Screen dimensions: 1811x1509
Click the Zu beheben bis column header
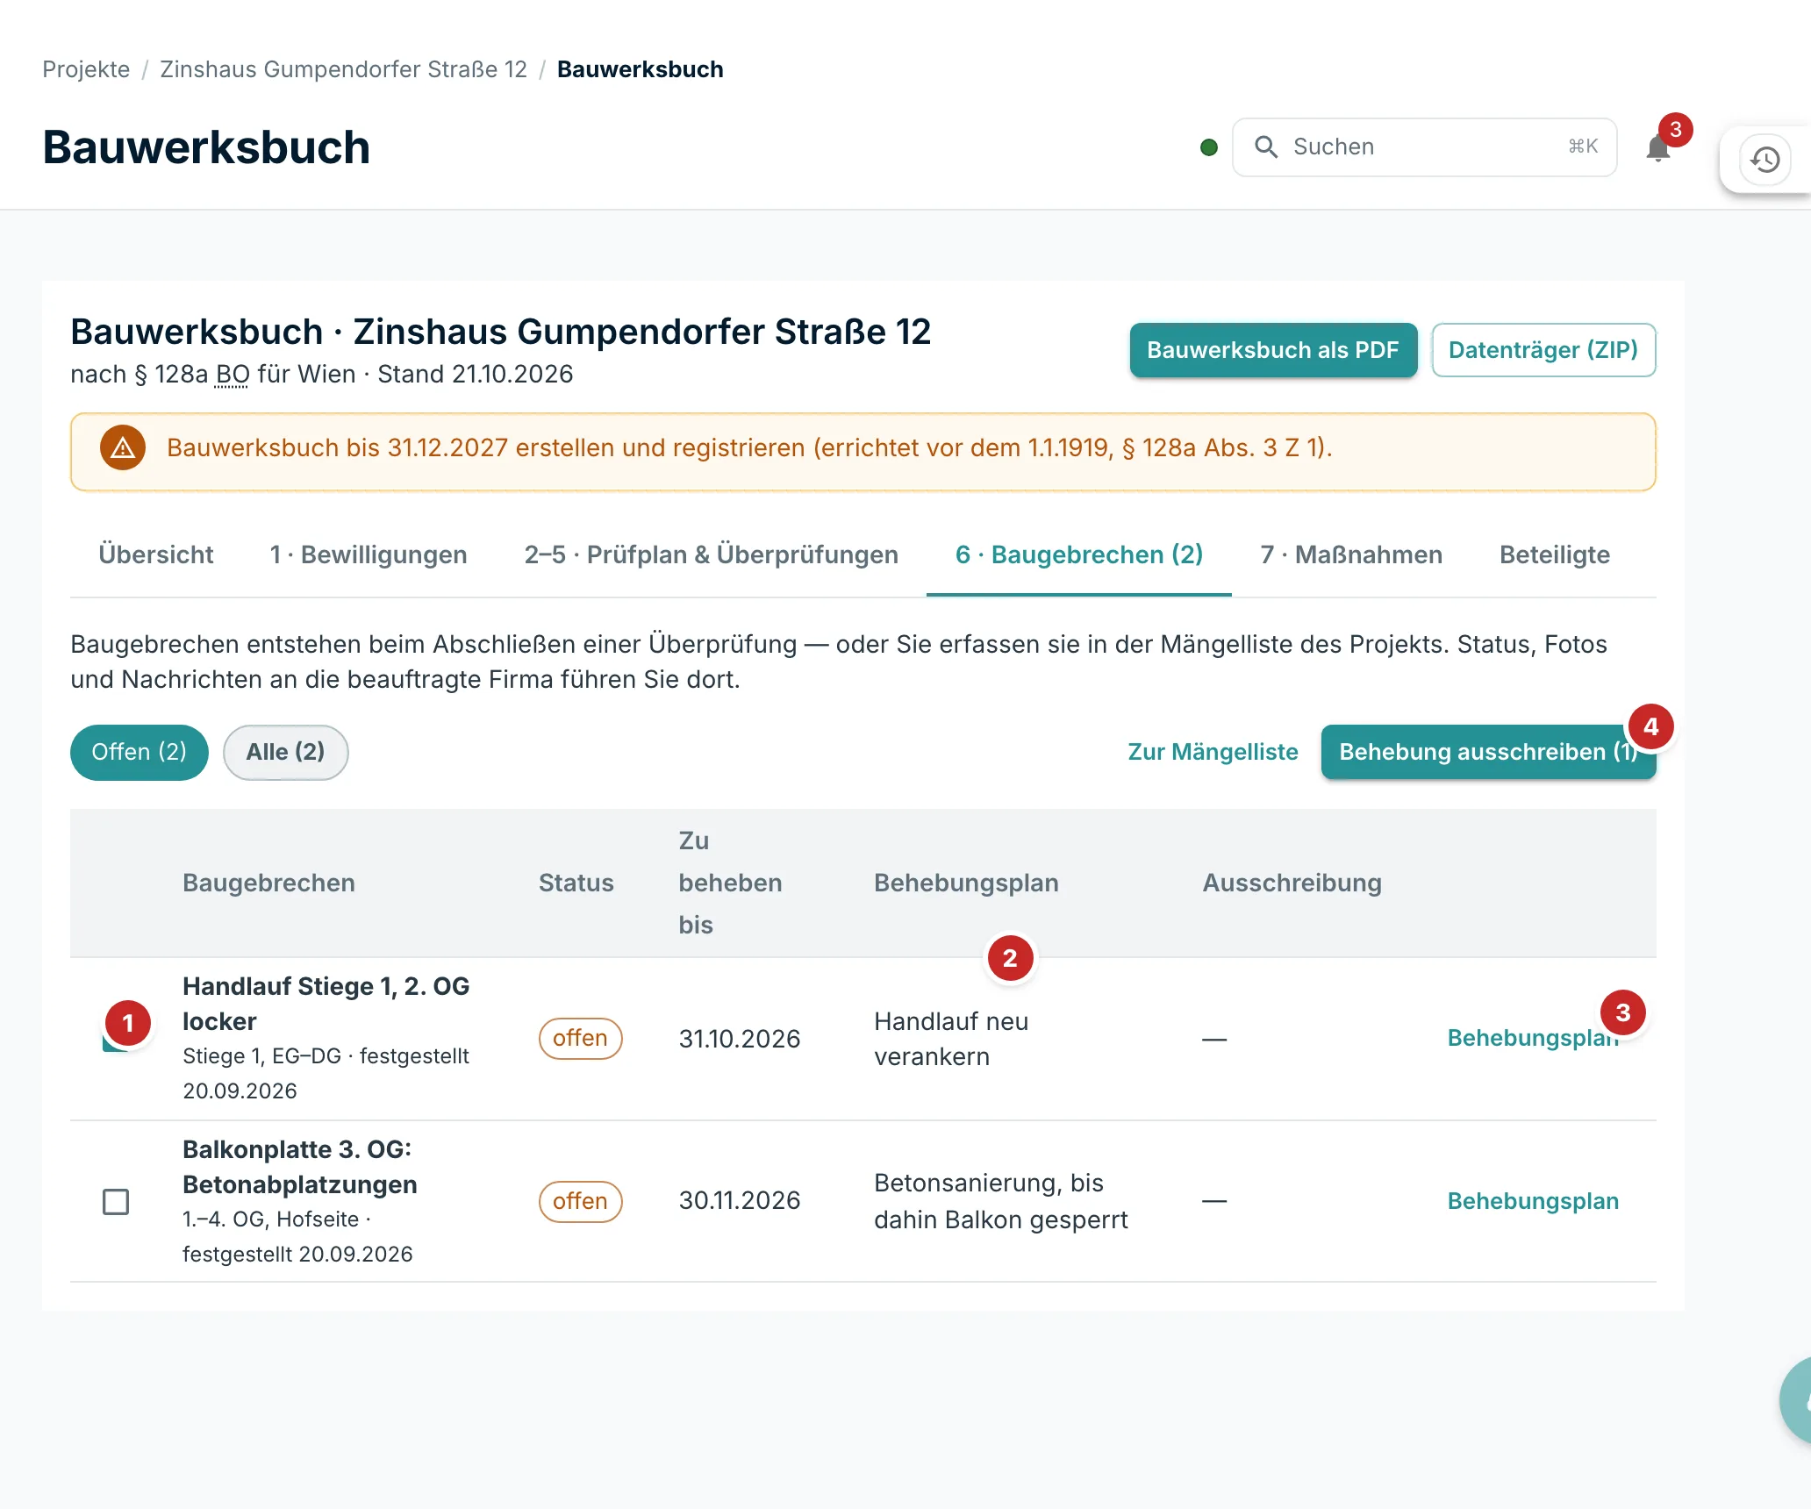click(x=730, y=883)
